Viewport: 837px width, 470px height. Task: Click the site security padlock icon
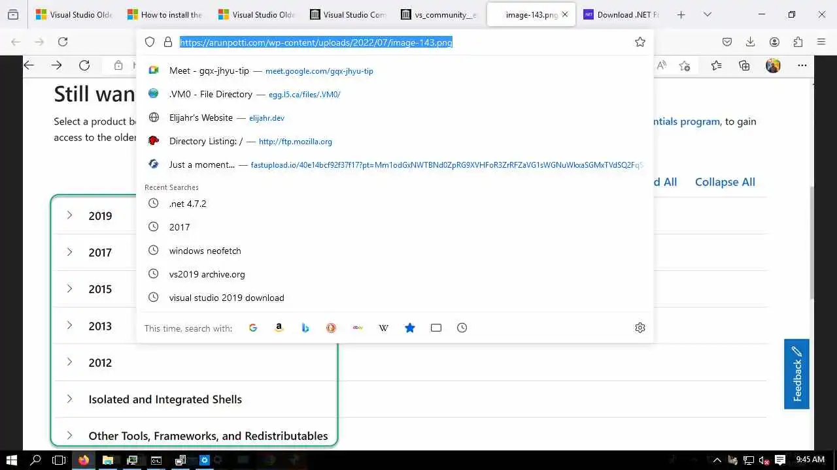coord(168,42)
